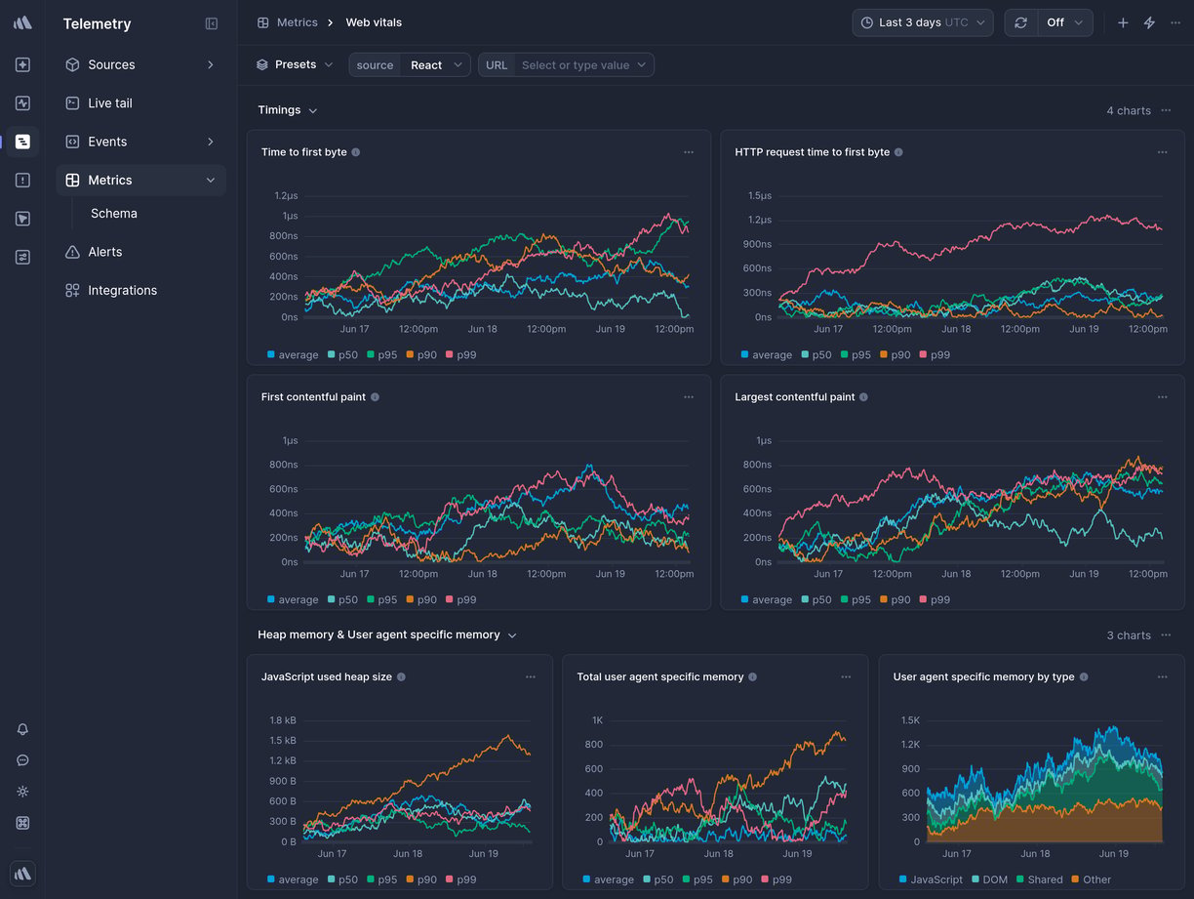Click the lightning bolt icon
1194x899 pixels.
(1149, 22)
